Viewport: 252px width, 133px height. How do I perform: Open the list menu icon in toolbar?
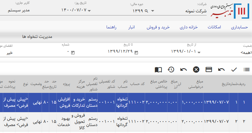pyautogui.click(x=247, y=70)
